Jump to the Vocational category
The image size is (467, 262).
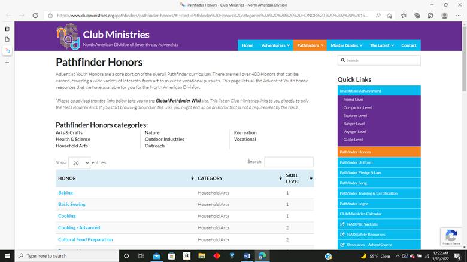(x=245, y=139)
